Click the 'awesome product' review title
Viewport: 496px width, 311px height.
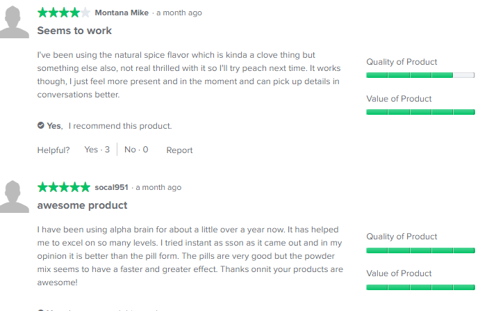click(x=82, y=205)
